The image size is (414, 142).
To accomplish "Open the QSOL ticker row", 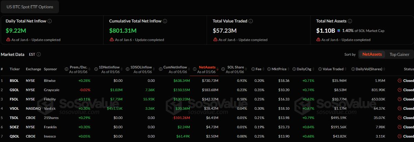I will click(x=14, y=136).
